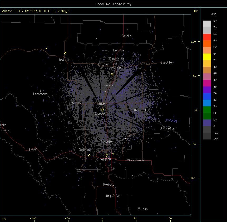Click the Olds label

102,104
